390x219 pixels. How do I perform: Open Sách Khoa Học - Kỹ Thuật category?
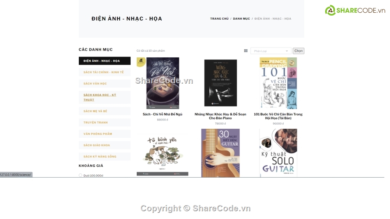coord(105,97)
